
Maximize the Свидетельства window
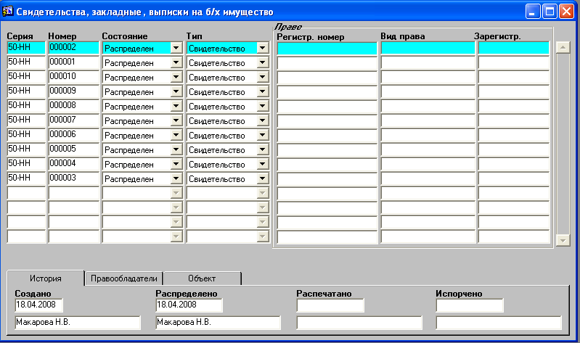[550, 12]
